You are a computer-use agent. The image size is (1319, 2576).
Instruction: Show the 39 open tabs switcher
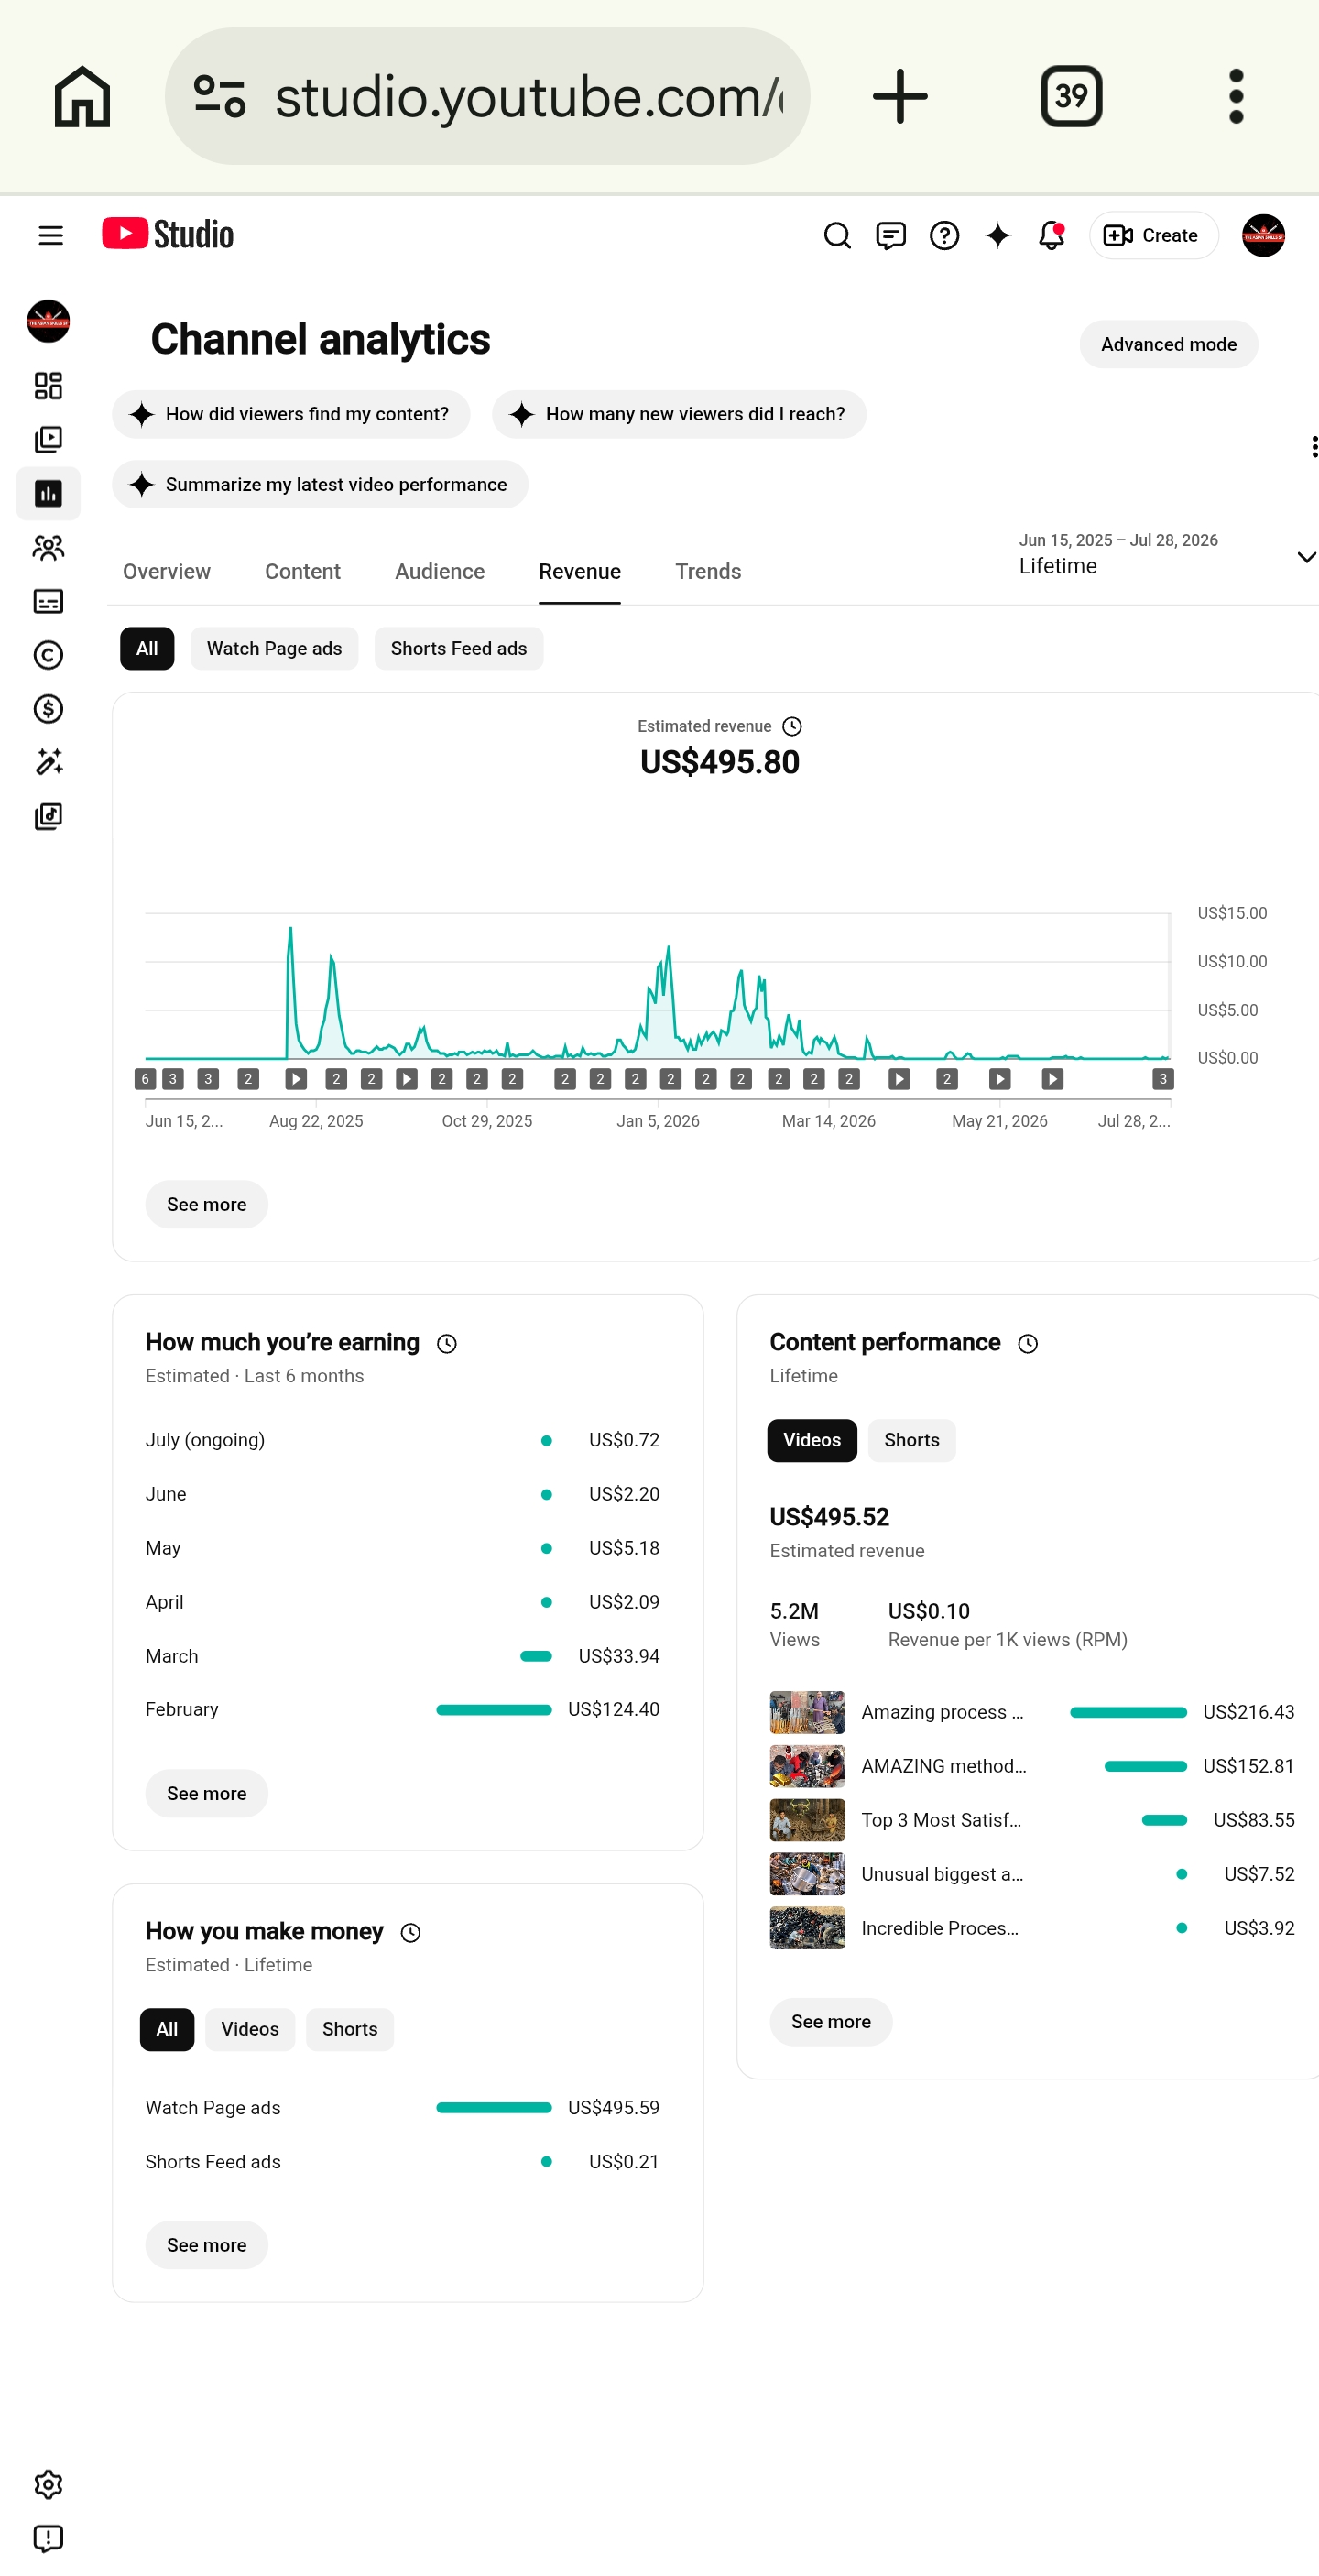point(1071,96)
